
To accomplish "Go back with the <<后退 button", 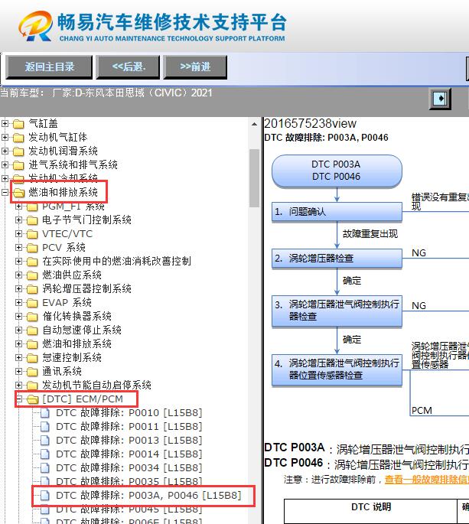I will click(x=128, y=67).
